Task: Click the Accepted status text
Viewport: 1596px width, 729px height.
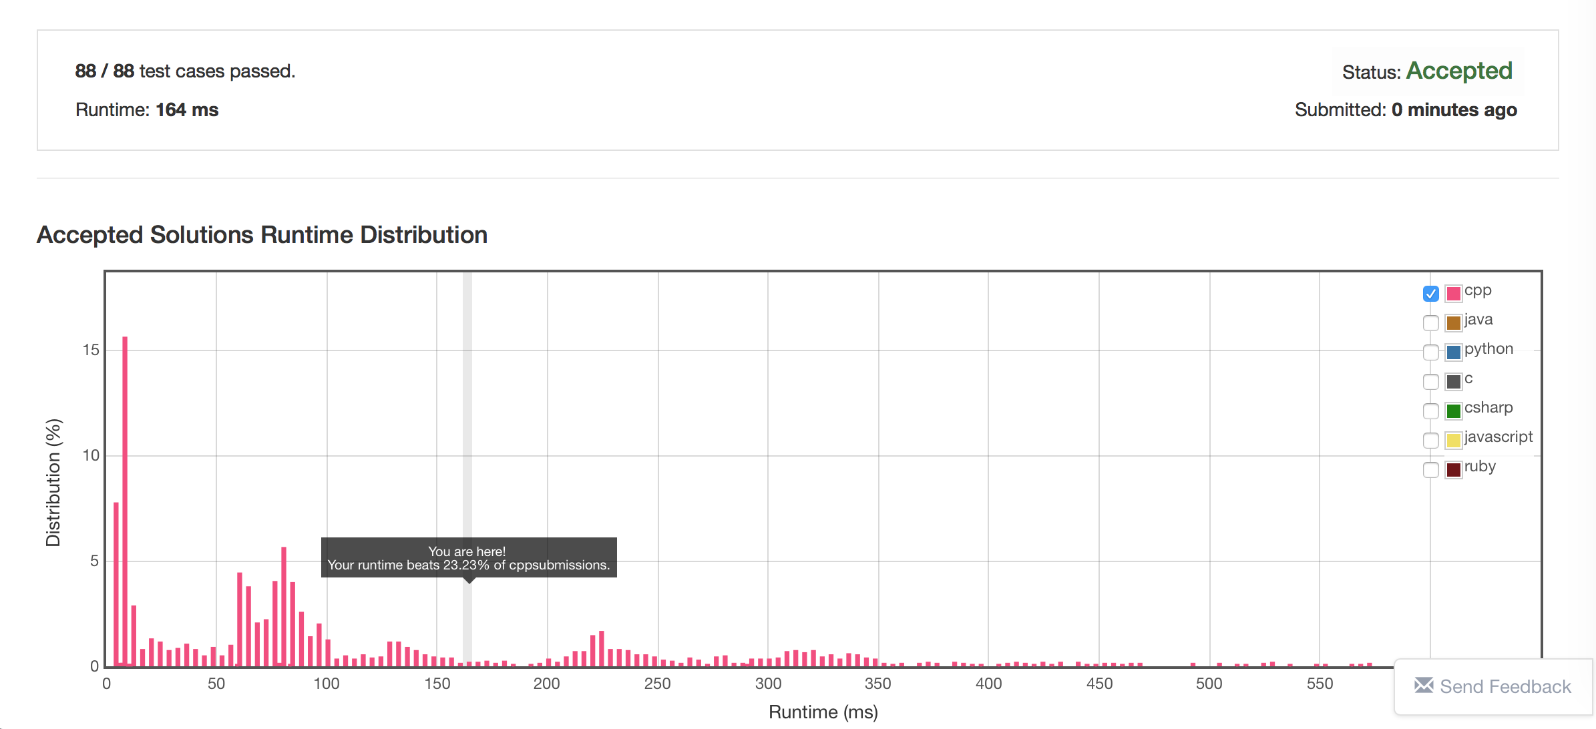Action: (x=1459, y=71)
